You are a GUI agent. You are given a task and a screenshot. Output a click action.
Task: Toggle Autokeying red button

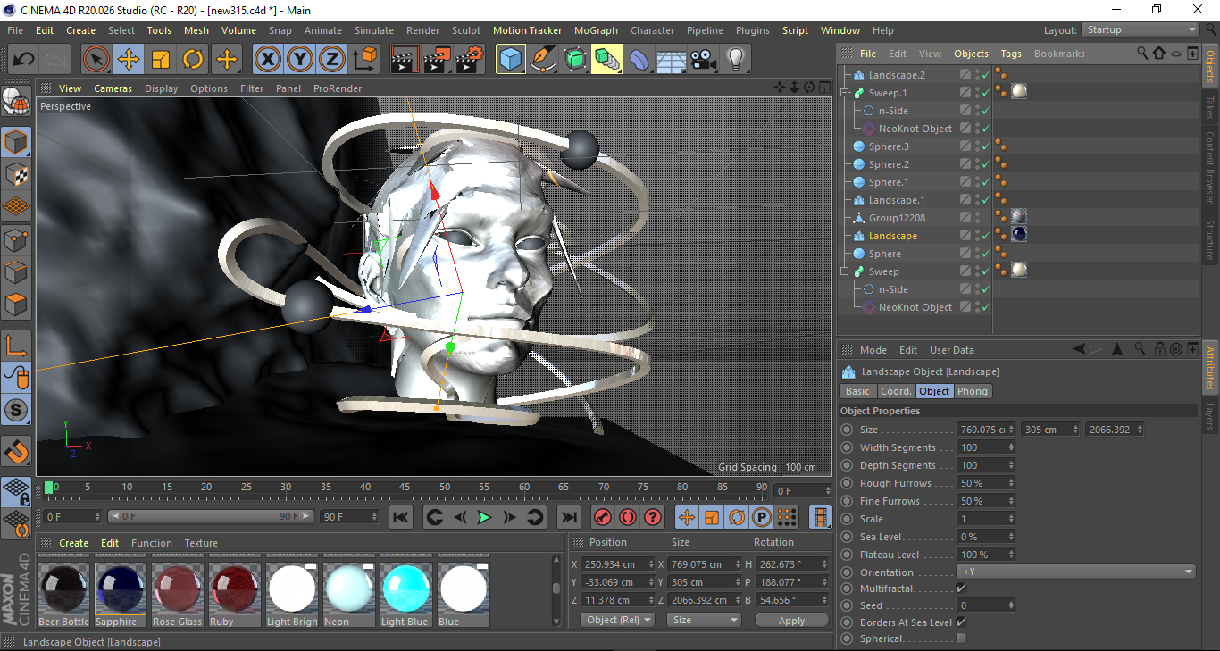pyautogui.click(x=628, y=517)
